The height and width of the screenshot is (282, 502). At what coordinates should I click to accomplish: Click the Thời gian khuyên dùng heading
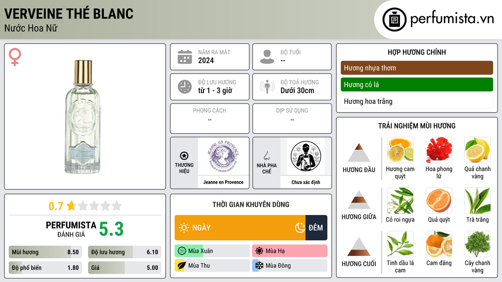tap(251, 204)
